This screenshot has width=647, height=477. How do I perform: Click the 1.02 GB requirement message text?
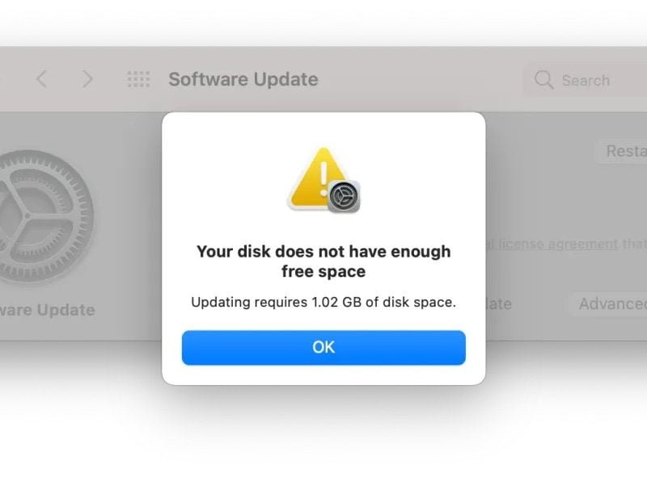323,303
